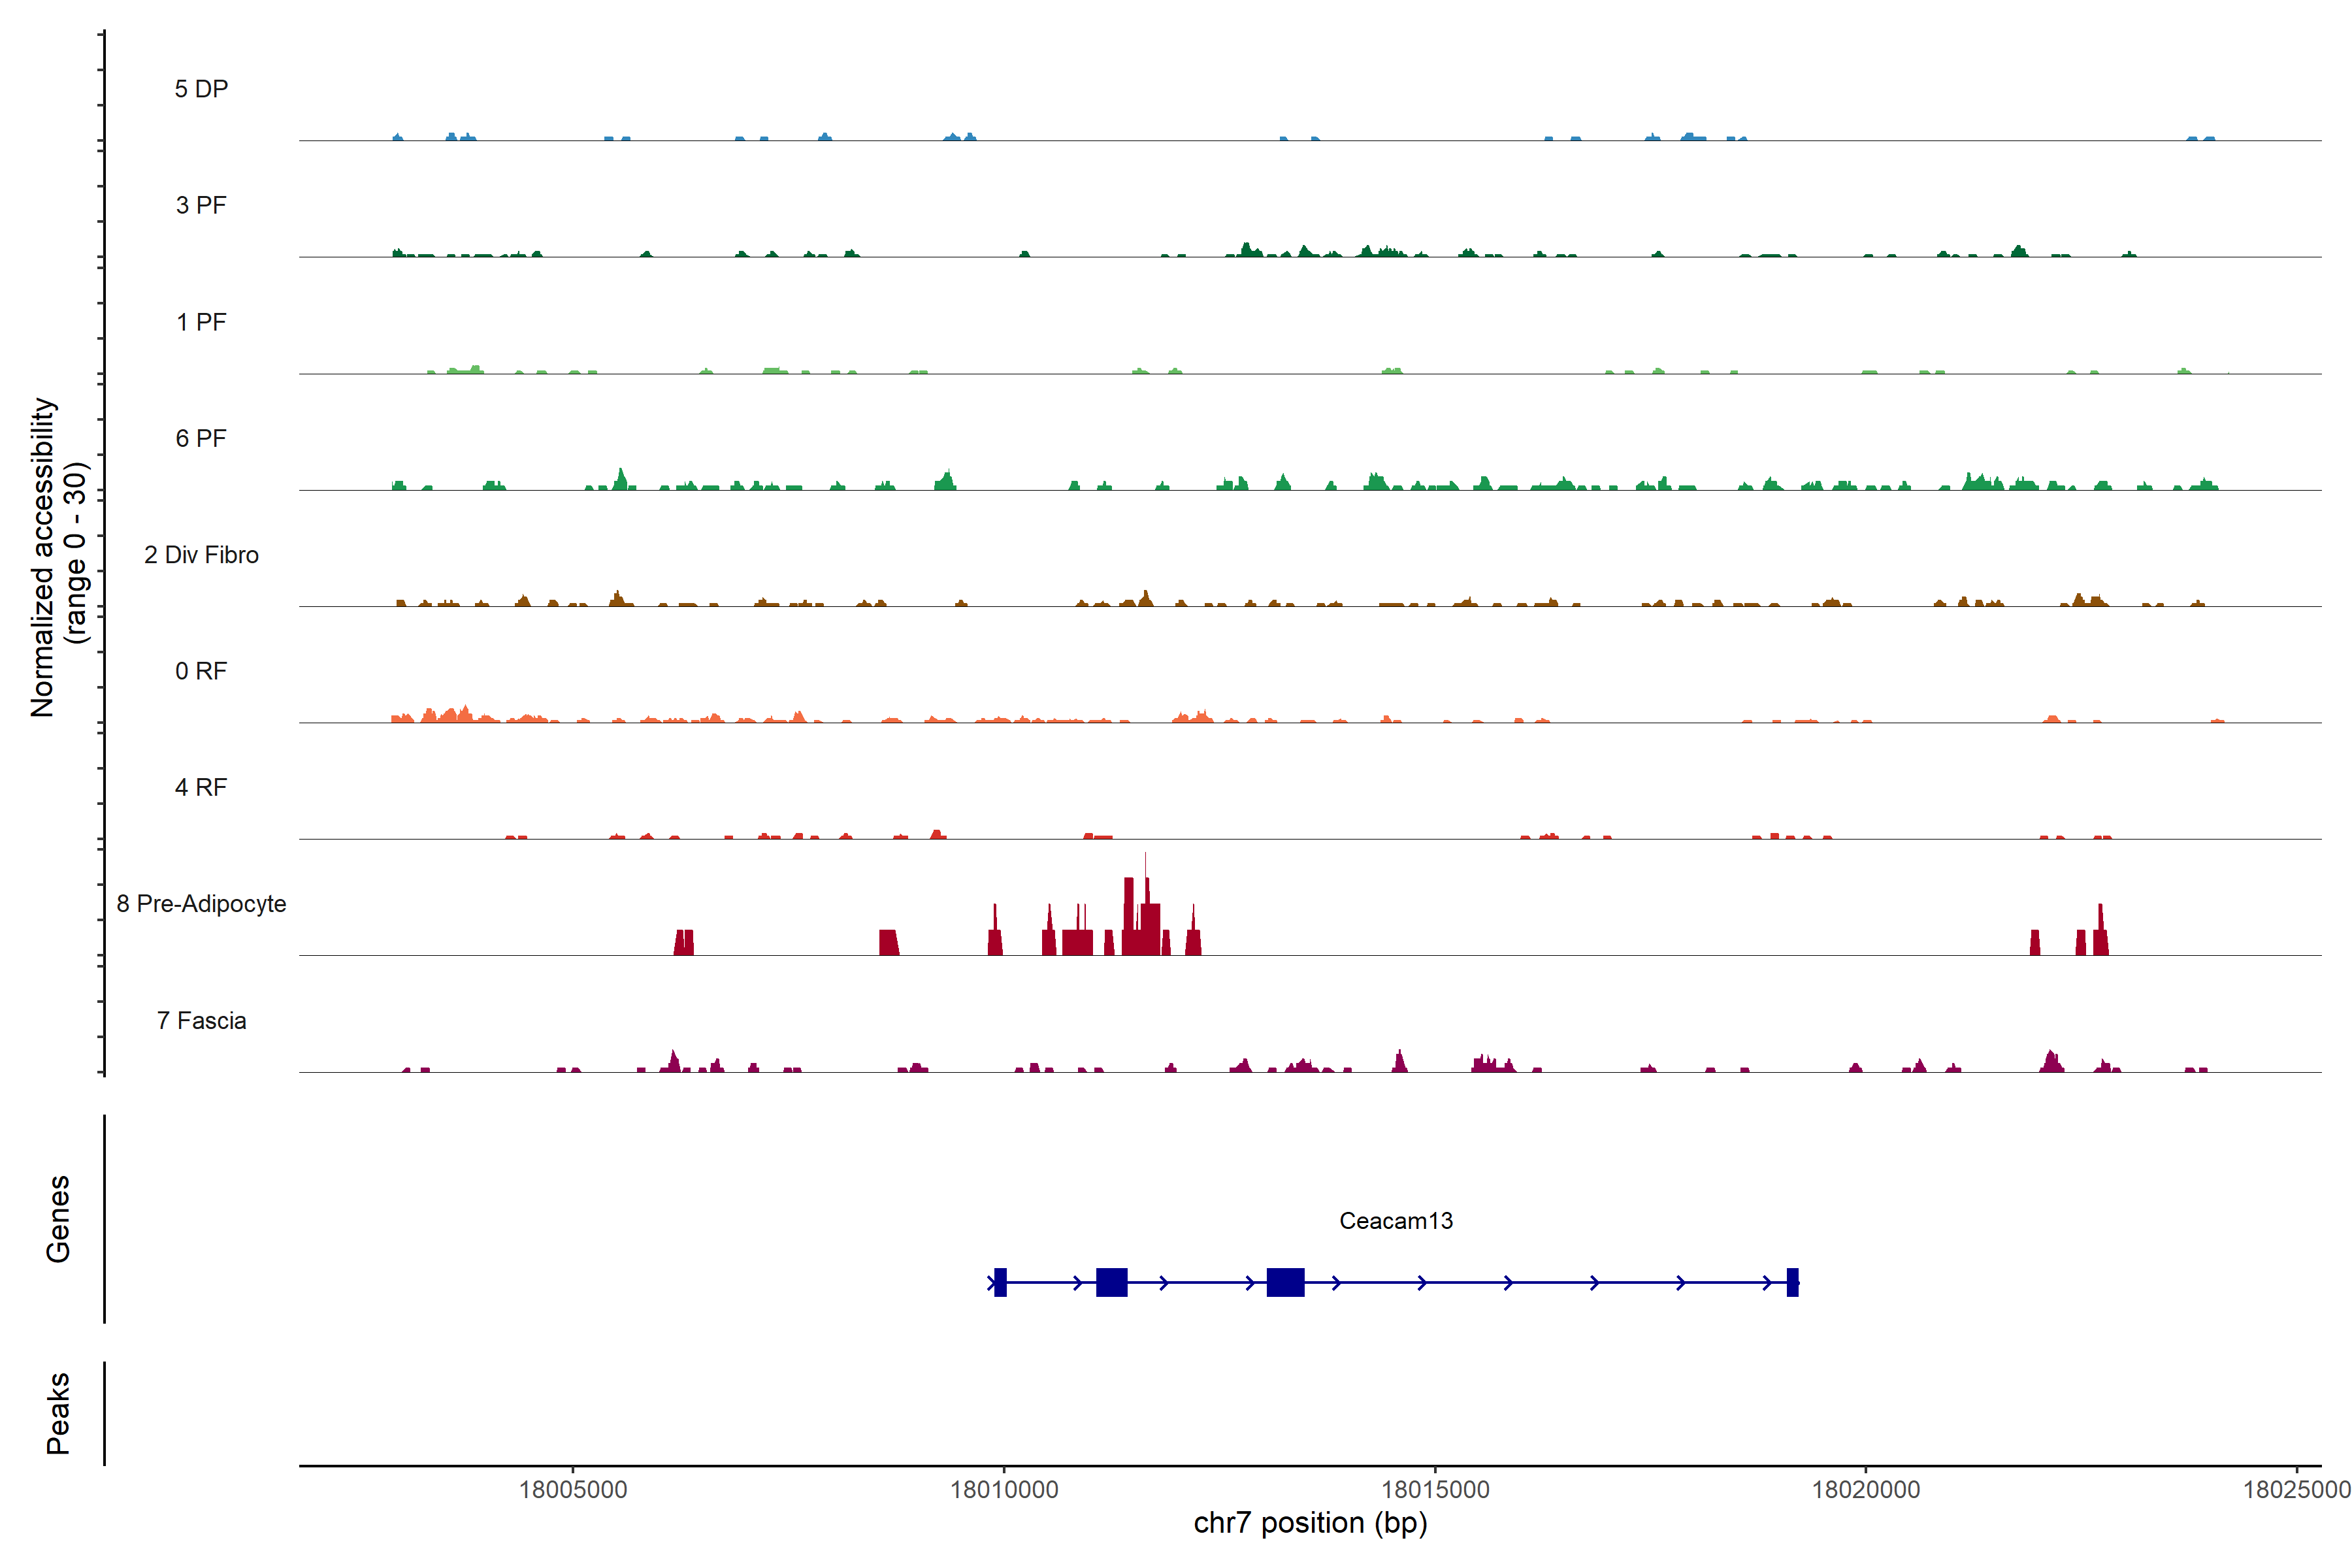Click the 3 PF track label
The height and width of the screenshot is (1568, 2352).
[201, 205]
